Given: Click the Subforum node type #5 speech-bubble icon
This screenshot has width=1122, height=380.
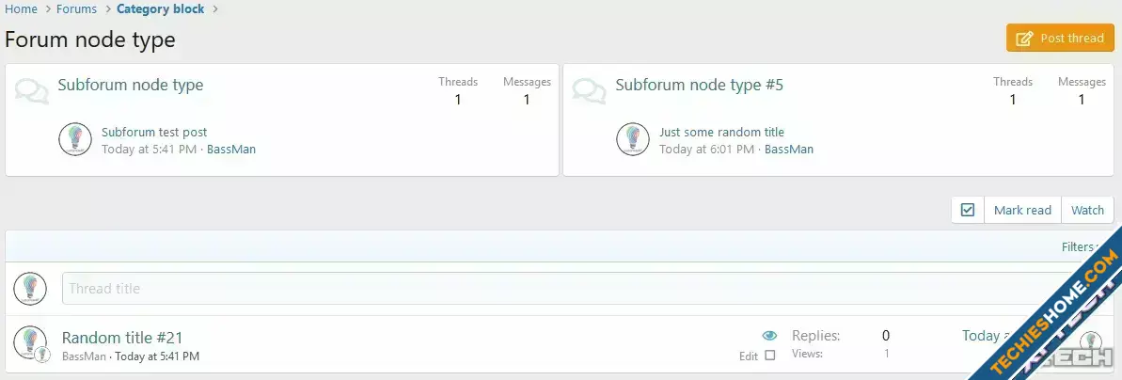Looking at the screenshot, I should (x=590, y=91).
